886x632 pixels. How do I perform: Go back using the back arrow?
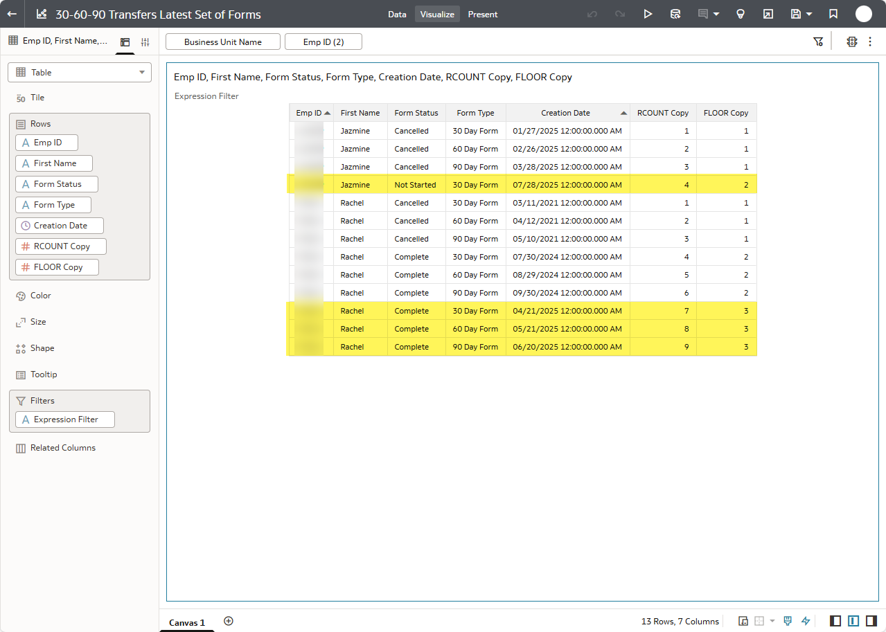12,14
